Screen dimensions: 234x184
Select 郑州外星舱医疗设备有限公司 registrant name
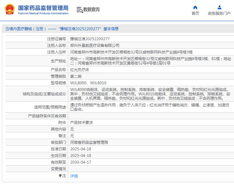(x=95, y=45)
